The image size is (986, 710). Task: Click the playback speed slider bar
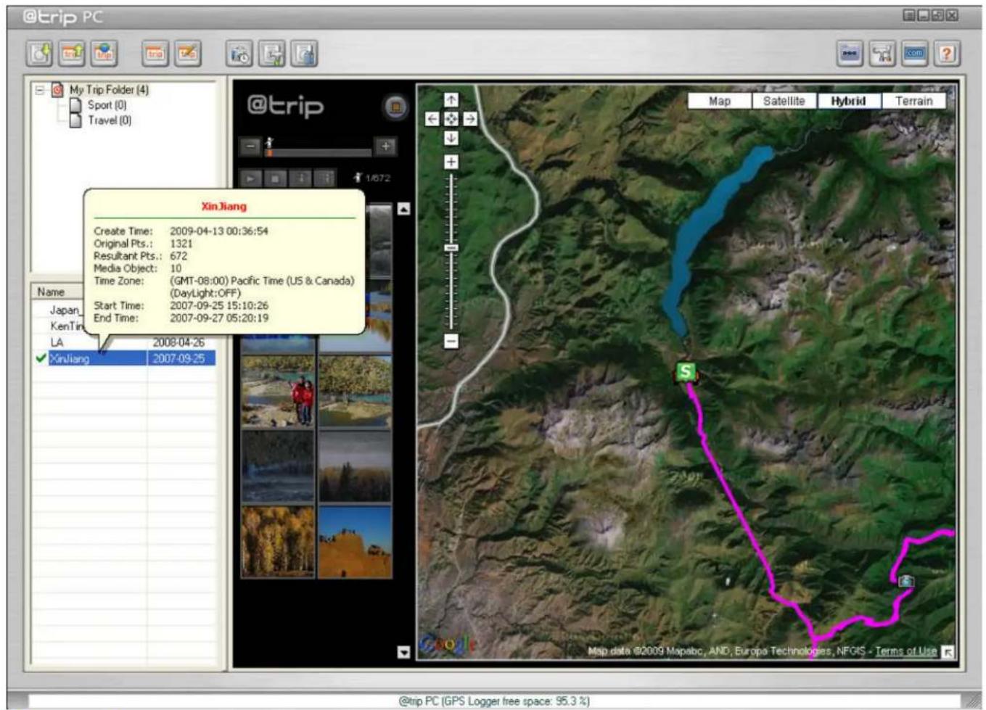(318, 152)
